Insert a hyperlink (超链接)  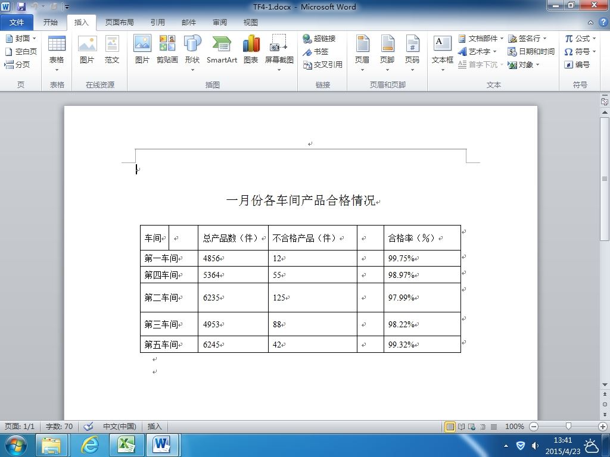click(319, 39)
